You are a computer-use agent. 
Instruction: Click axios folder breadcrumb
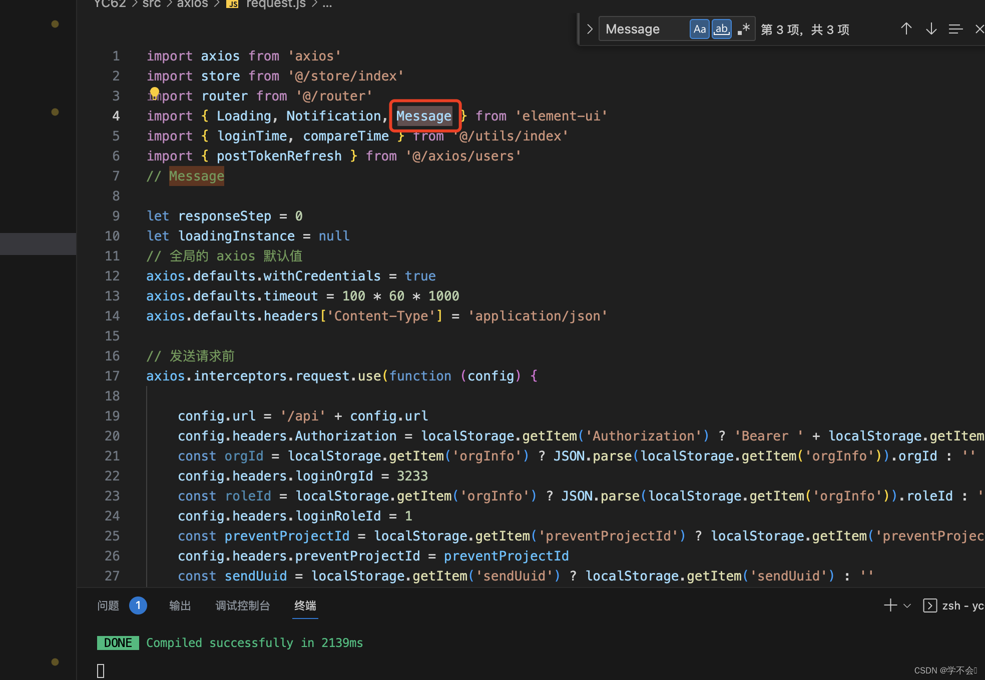(192, 4)
